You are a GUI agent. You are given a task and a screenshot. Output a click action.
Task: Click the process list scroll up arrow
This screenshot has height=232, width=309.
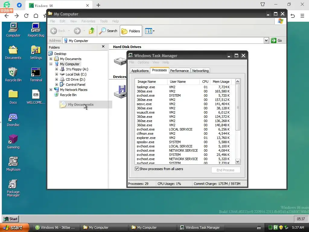pos(238,81)
